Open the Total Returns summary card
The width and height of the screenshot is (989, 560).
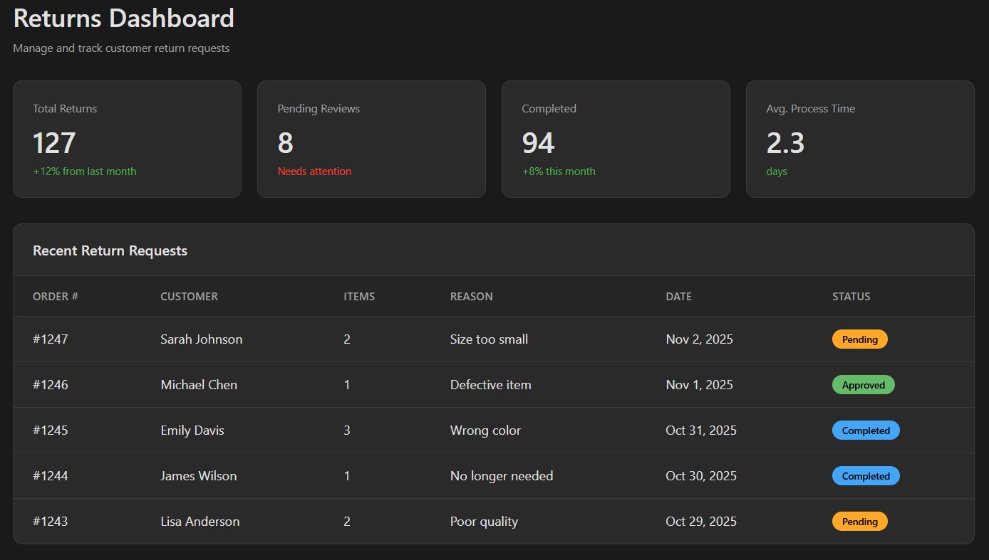point(127,139)
